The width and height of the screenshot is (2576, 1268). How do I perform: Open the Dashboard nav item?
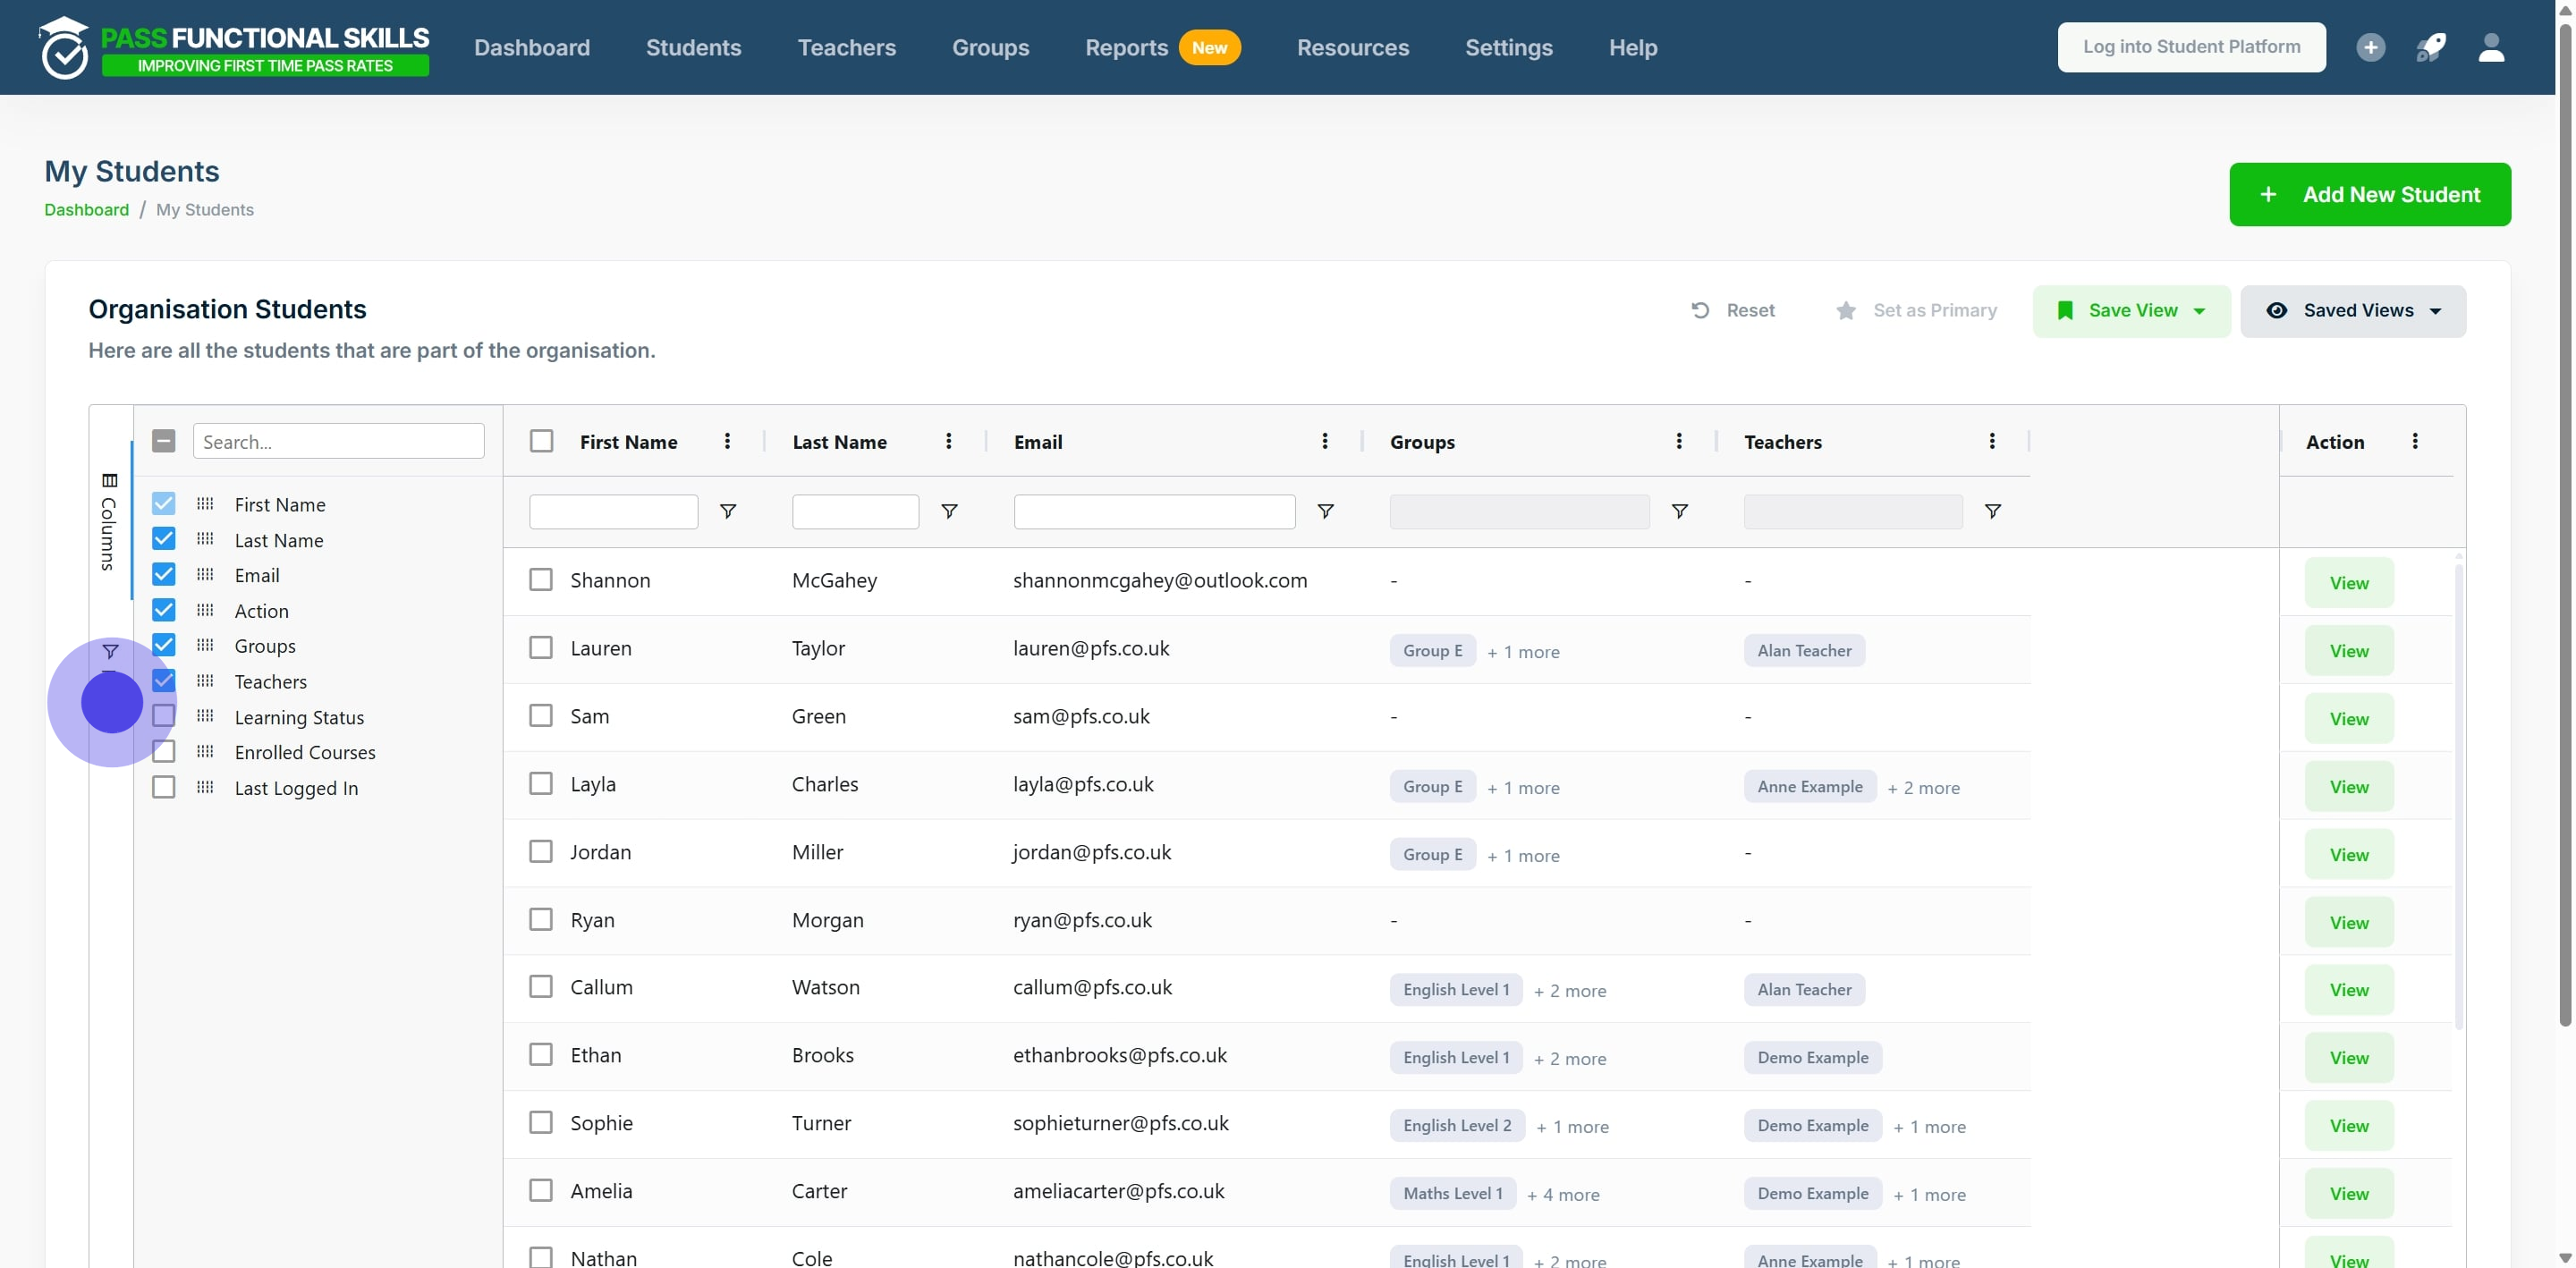coord(532,47)
